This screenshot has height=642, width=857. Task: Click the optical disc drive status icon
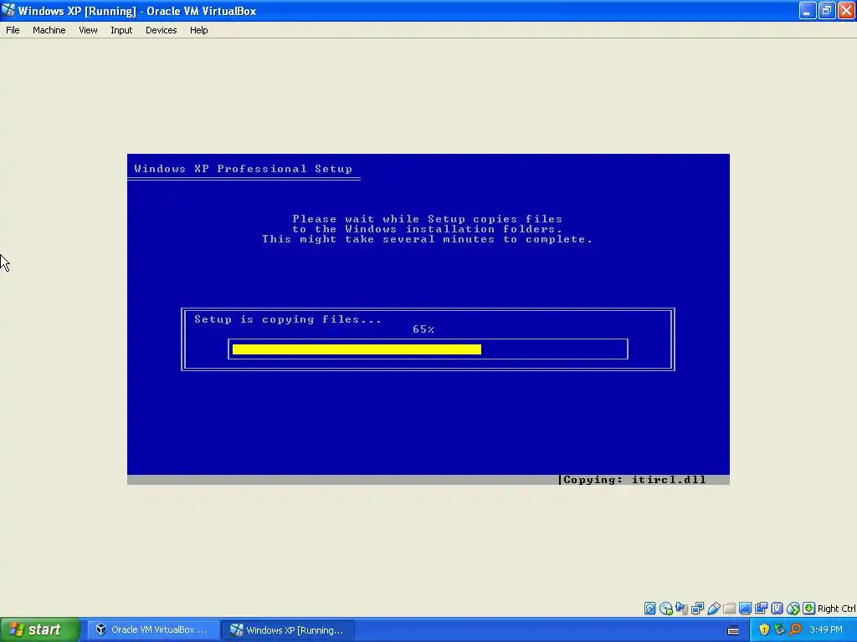(x=665, y=609)
